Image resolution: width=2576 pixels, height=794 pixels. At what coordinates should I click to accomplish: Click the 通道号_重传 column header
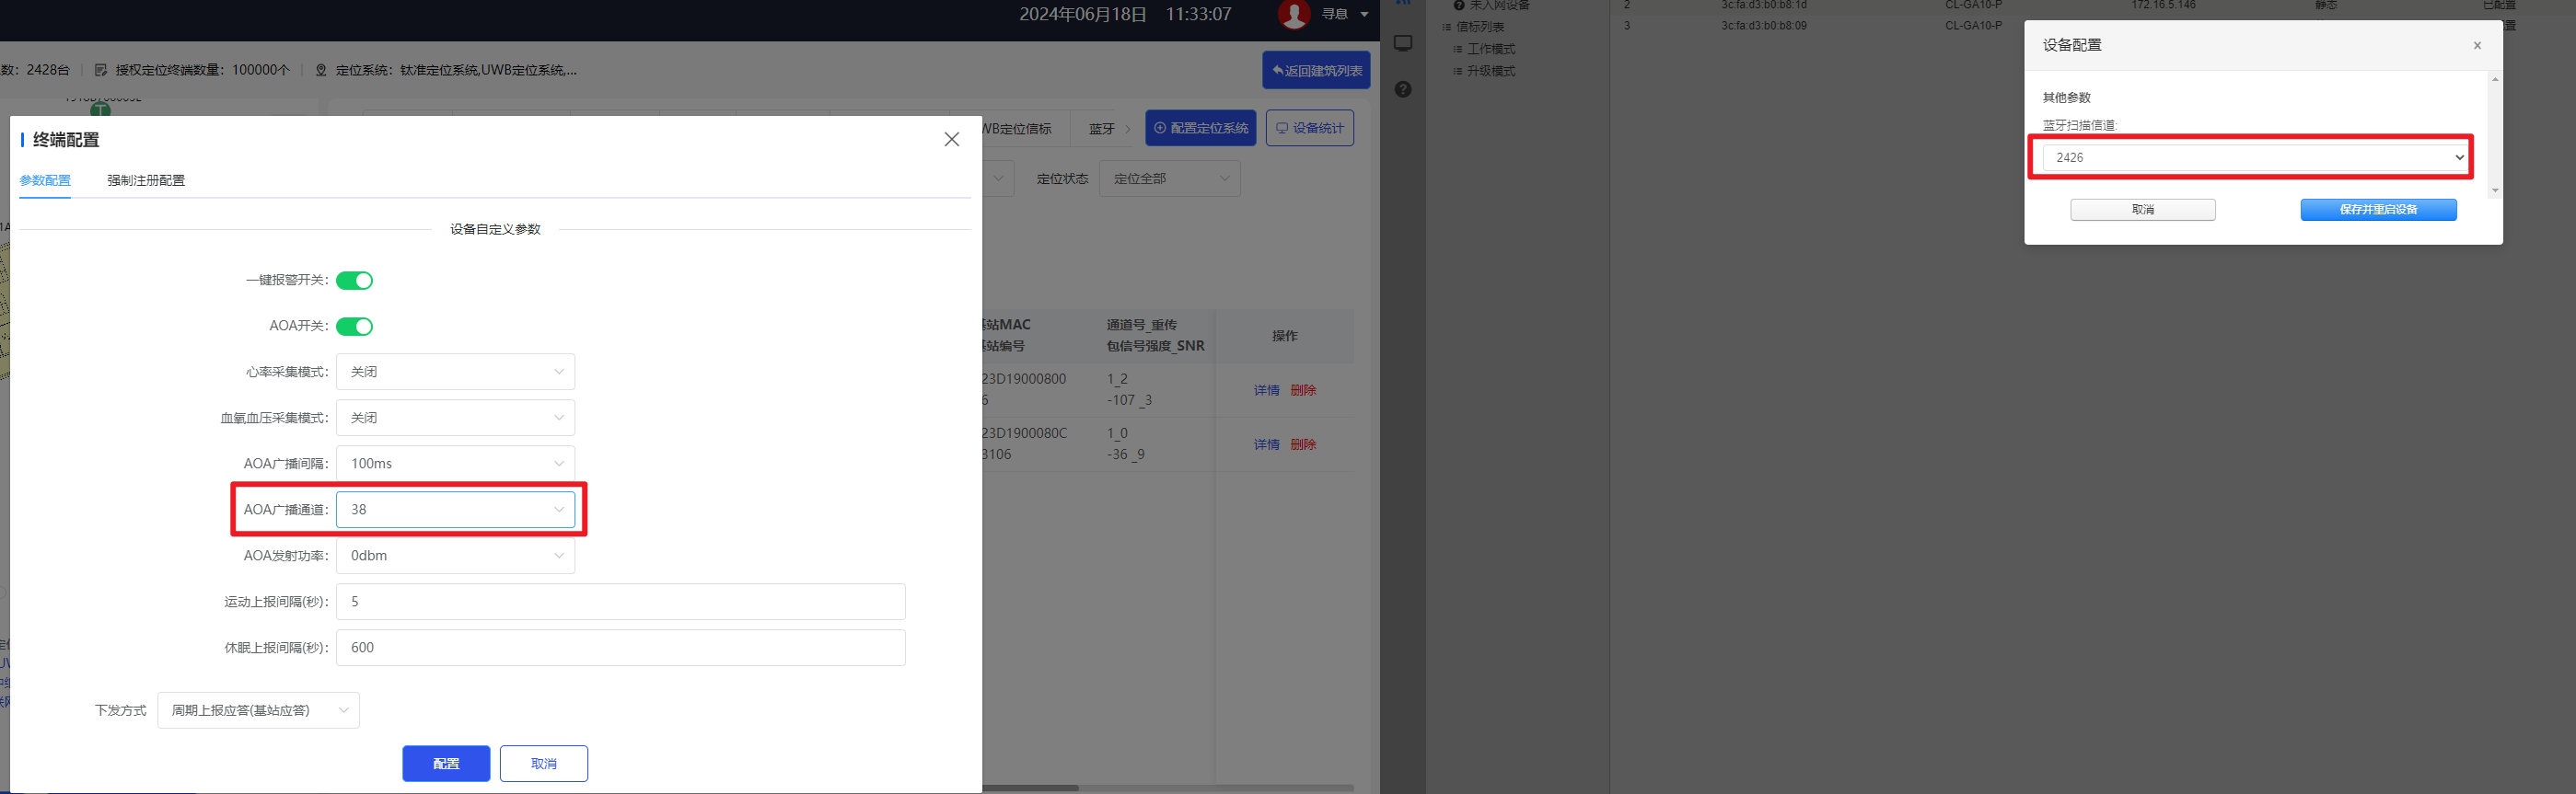coord(1142,326)
